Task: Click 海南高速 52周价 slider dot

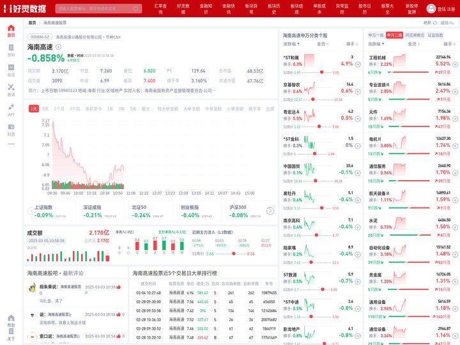Action: [234, 254]
